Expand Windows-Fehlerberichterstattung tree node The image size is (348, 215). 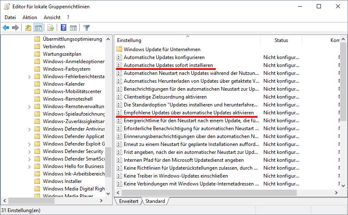click(x=29, y=77)
